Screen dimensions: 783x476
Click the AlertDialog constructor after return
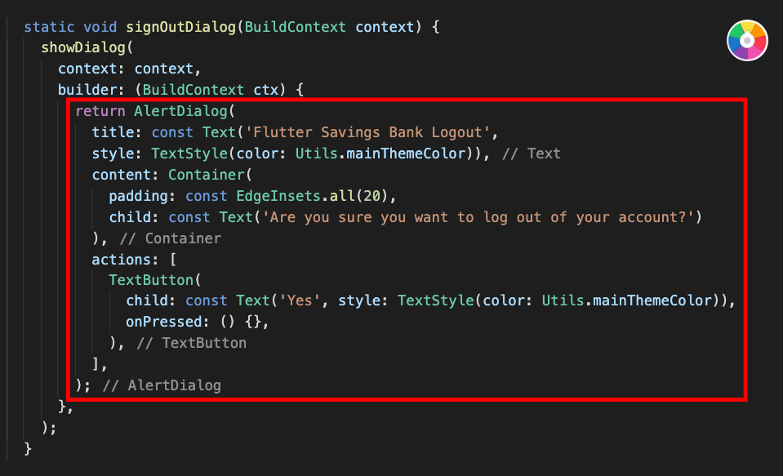[x=180, y=111]
